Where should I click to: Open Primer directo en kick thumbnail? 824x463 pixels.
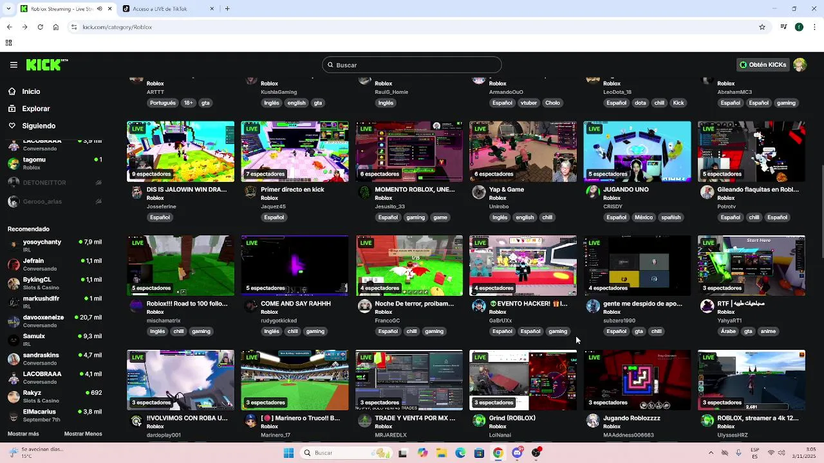pyautogui.click(x=295, y=151)
